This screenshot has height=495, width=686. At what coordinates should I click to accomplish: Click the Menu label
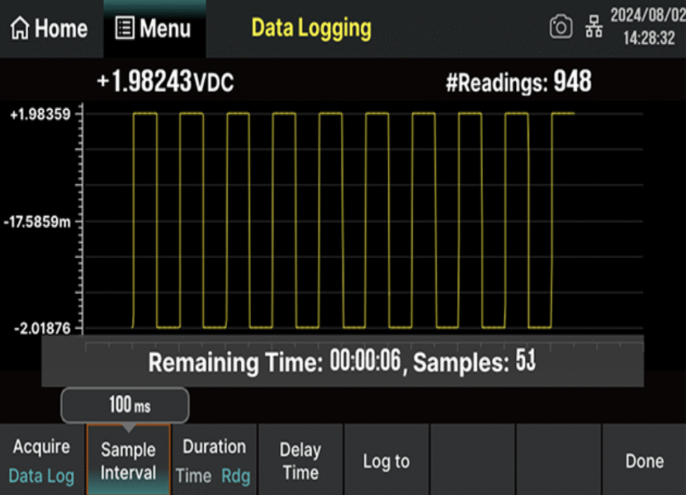(165, 29)
